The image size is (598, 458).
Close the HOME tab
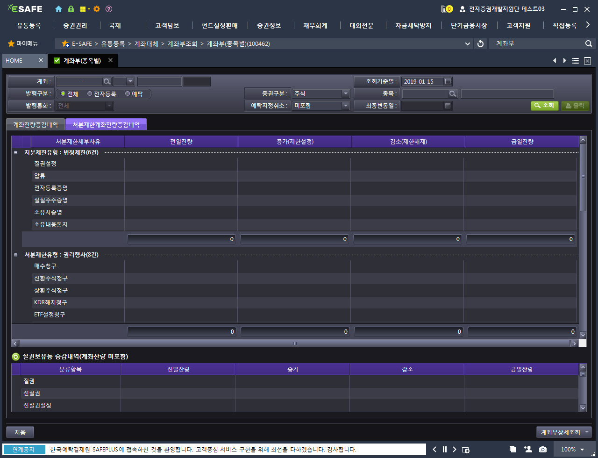click(x=41, y=60)
